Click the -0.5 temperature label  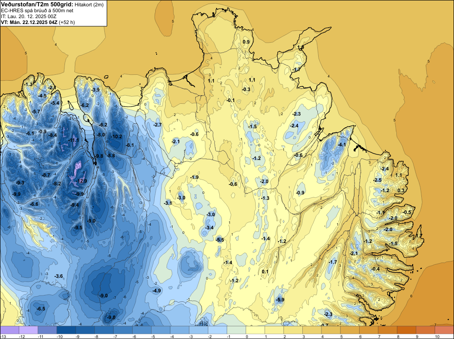tap(407, 212)
